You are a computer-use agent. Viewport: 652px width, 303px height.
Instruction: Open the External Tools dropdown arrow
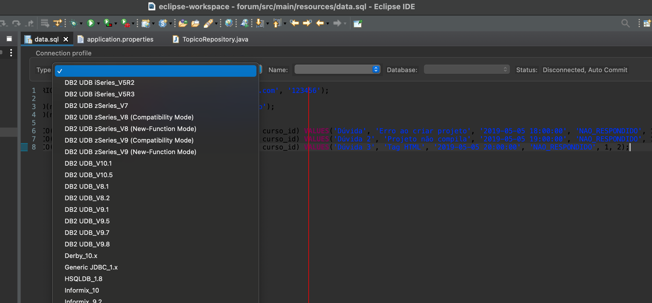tap(133, 24)
